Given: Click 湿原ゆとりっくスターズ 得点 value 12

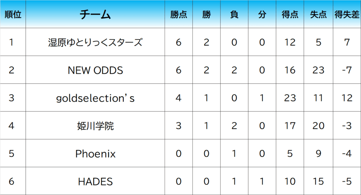Looking at the screenshot, I should [x=290, y=42].
